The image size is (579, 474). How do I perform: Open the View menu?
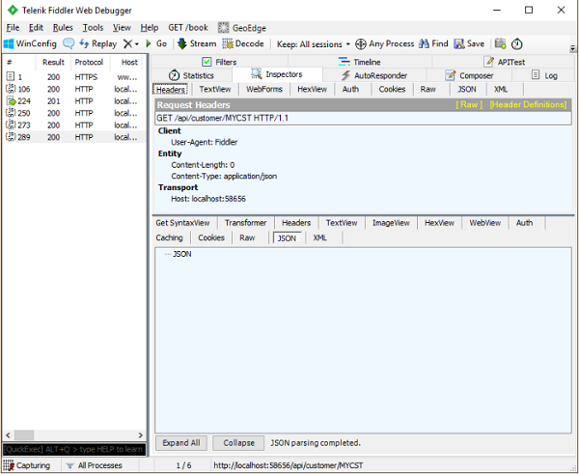(x=122, y=28)
